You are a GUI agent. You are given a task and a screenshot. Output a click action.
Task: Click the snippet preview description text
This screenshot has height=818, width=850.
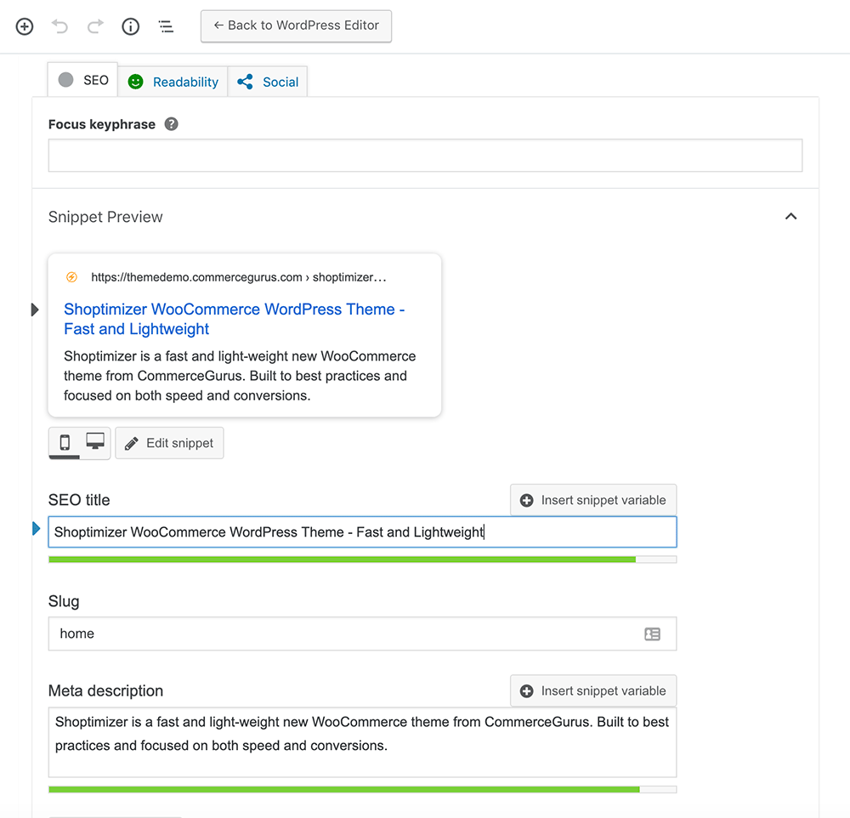(x=240, y=376)
